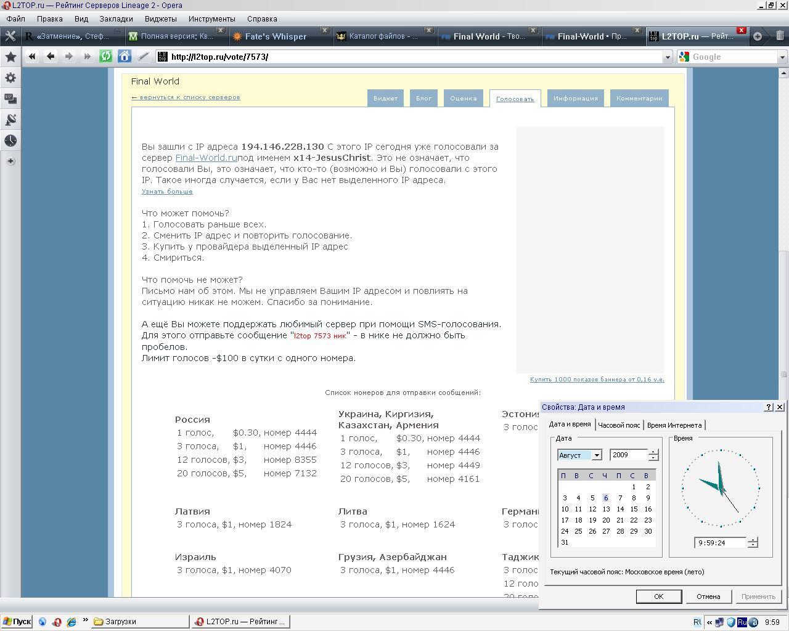Image resolution: width=789 pixels, height=631 pixels.
Task: Go forward one page
Action: click(69, 57)
